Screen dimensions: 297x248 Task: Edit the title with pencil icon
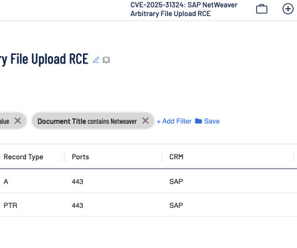click(96, 59)
